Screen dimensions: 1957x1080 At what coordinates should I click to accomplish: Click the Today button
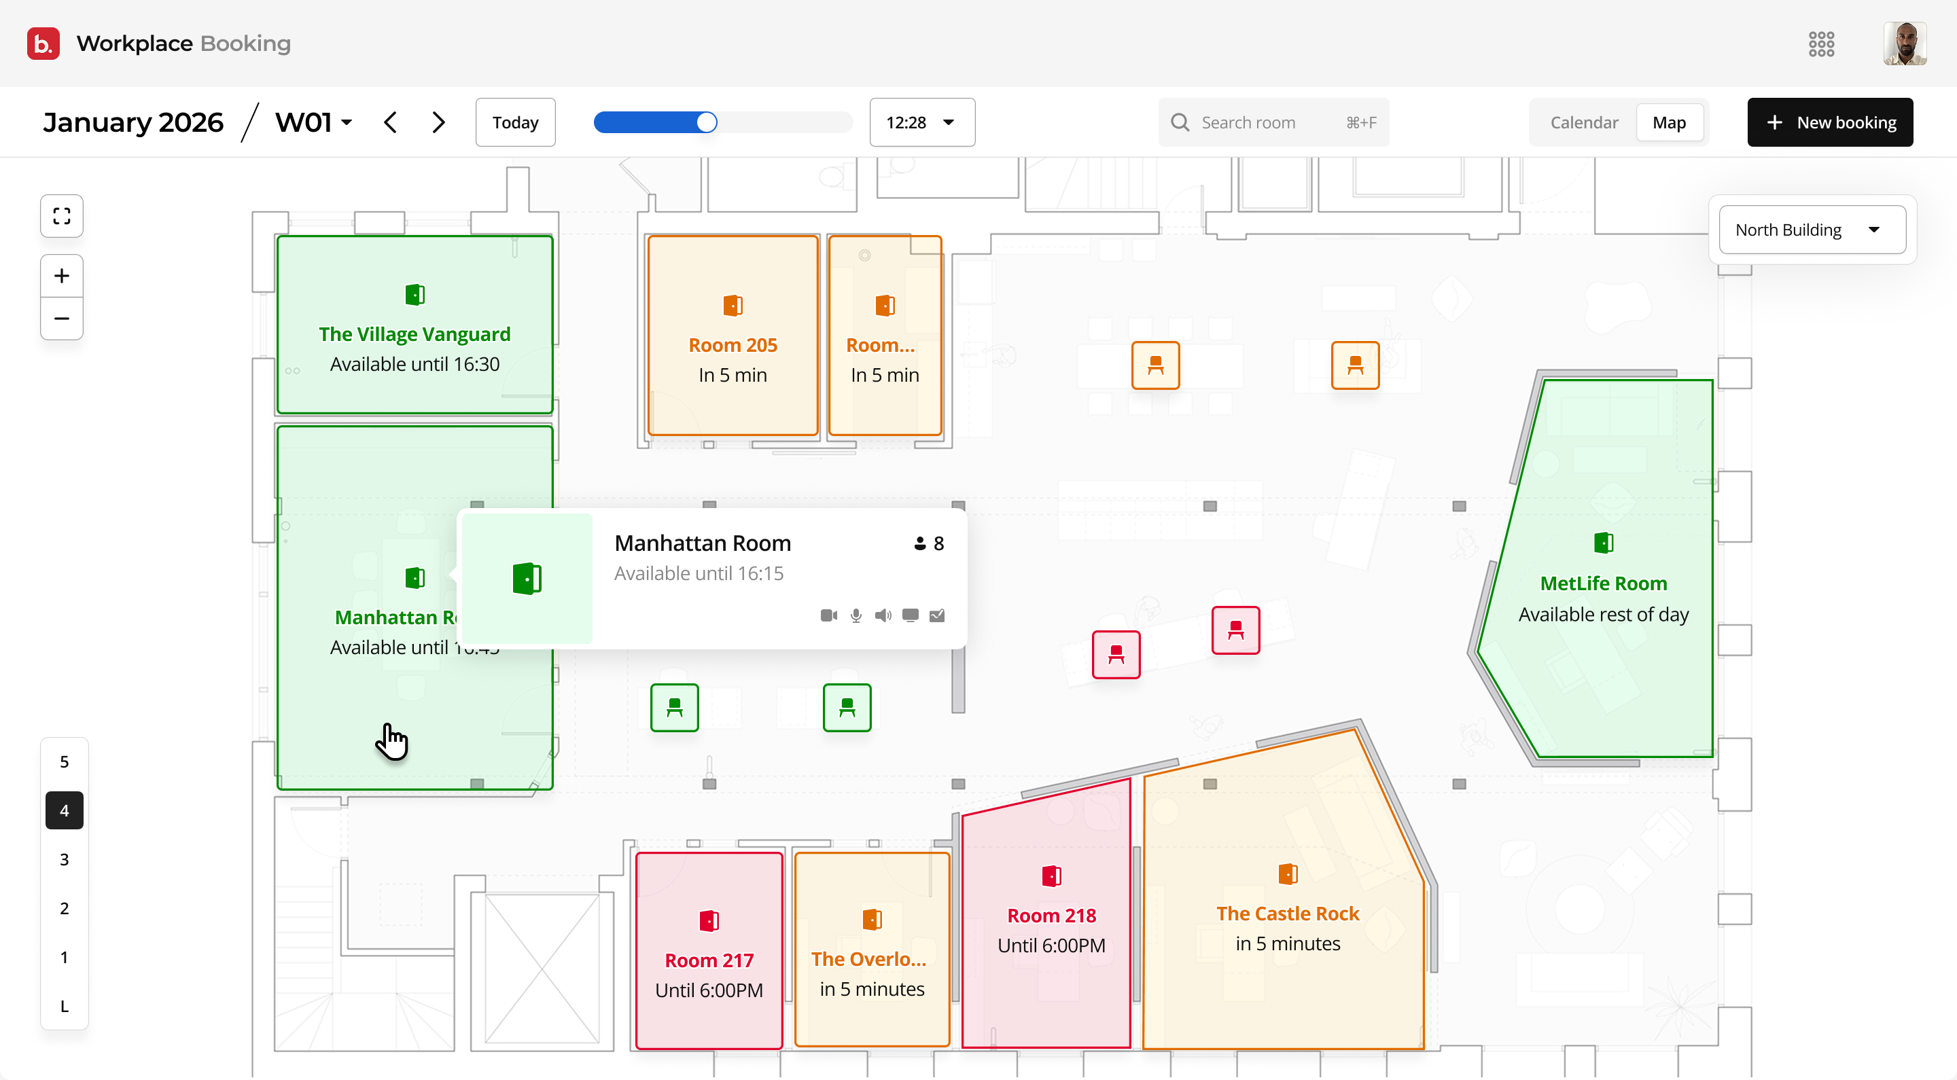pos(515,122)
